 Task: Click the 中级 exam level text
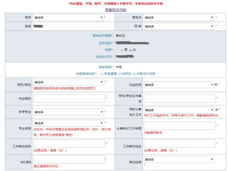point(119,67)
